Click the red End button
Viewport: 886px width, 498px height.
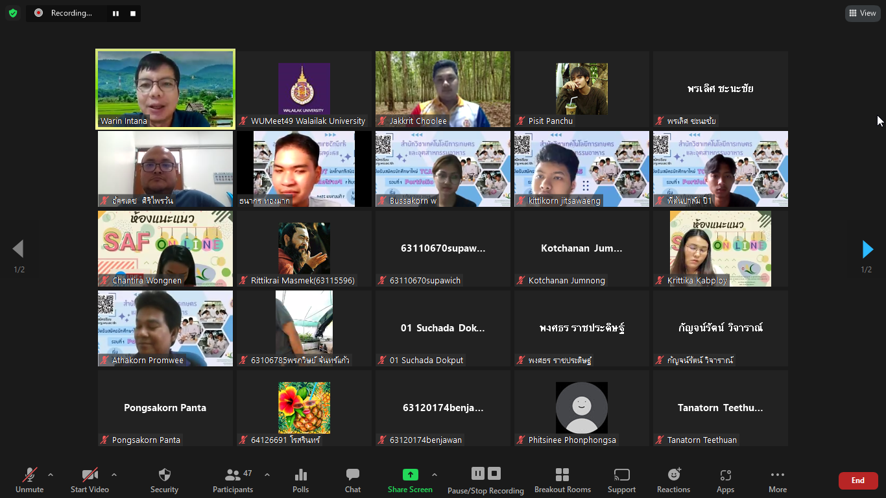point(857,480)
